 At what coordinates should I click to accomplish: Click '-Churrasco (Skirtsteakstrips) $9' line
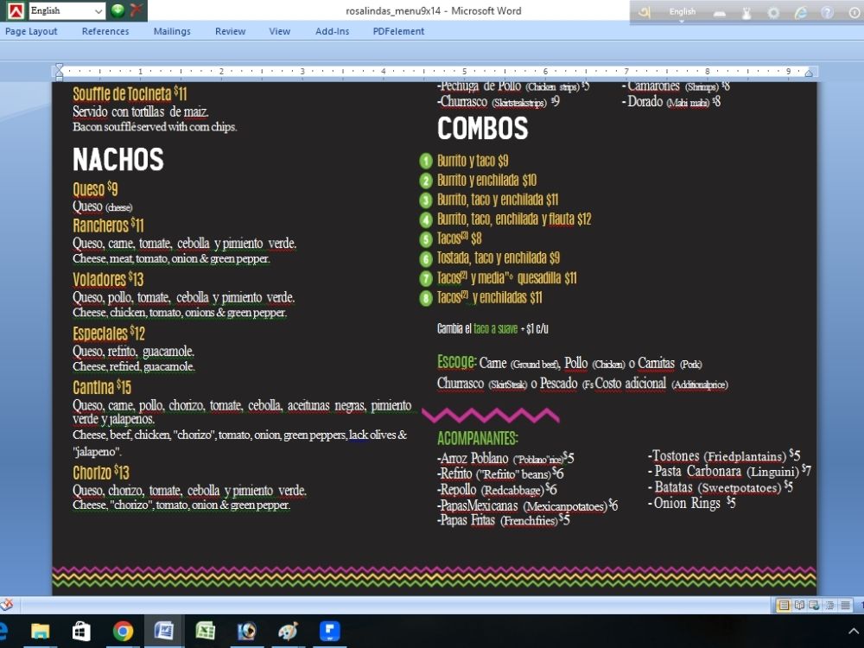pos(499,101)
